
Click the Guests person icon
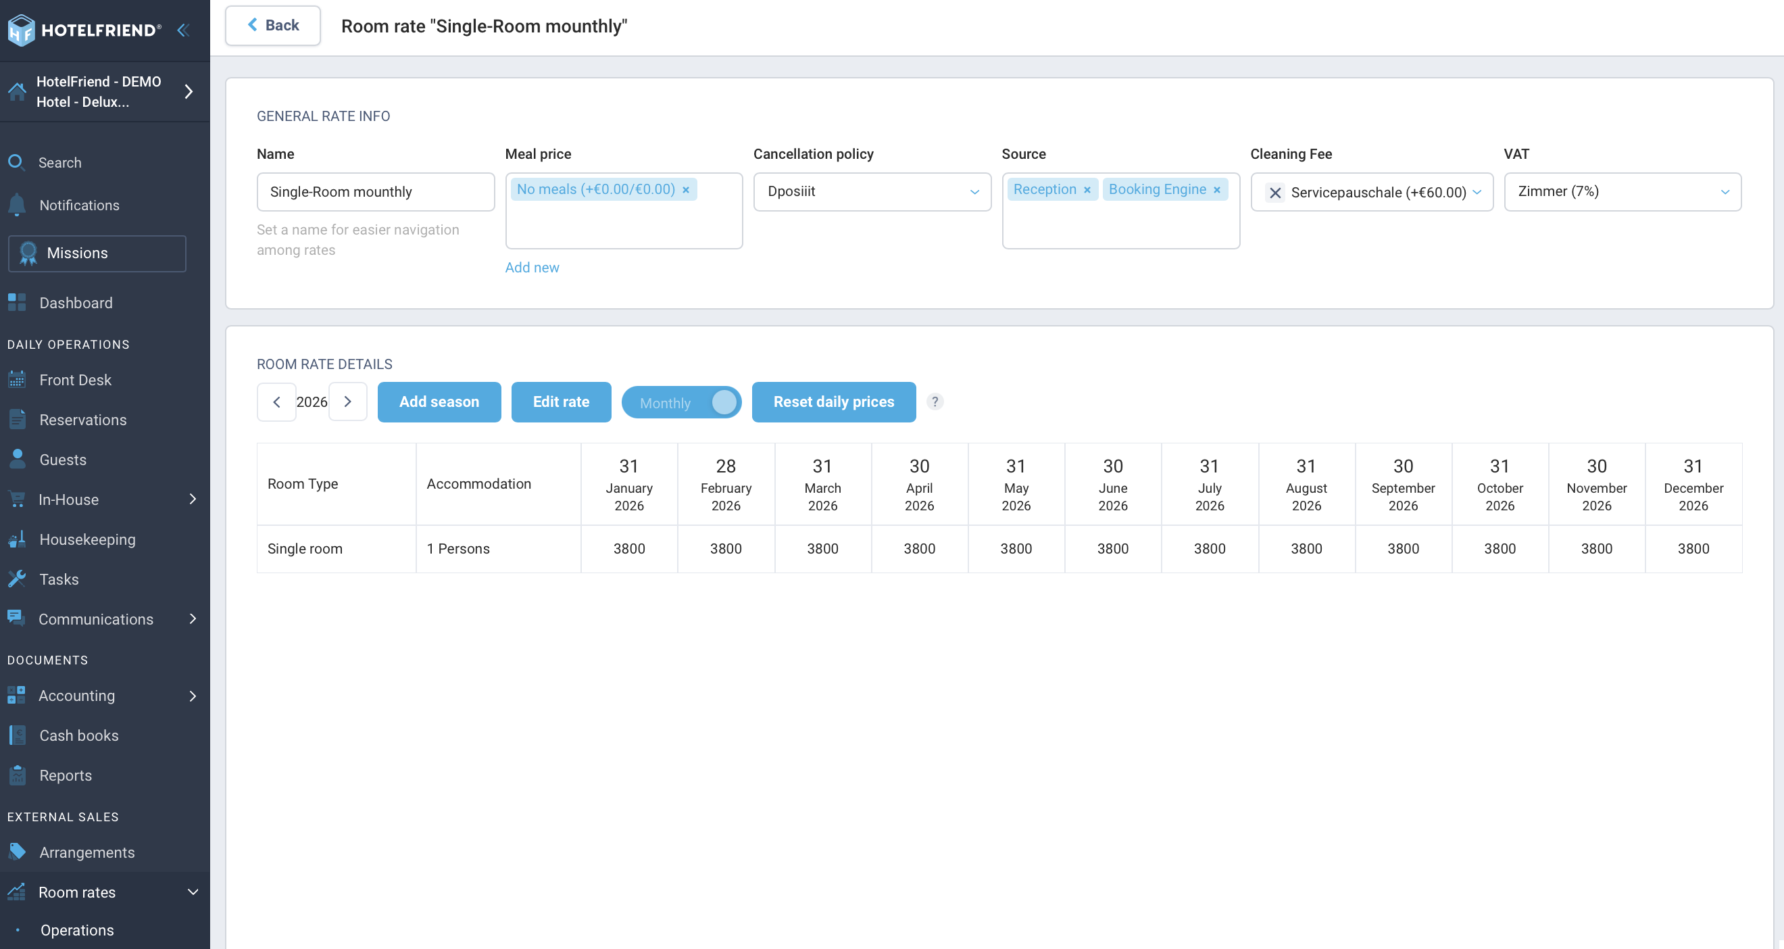[17, 459]
